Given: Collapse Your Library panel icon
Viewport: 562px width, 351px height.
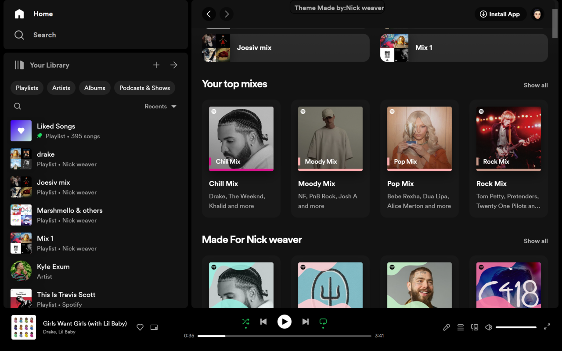Looking at the screenshot, I should tap(19, 65).
